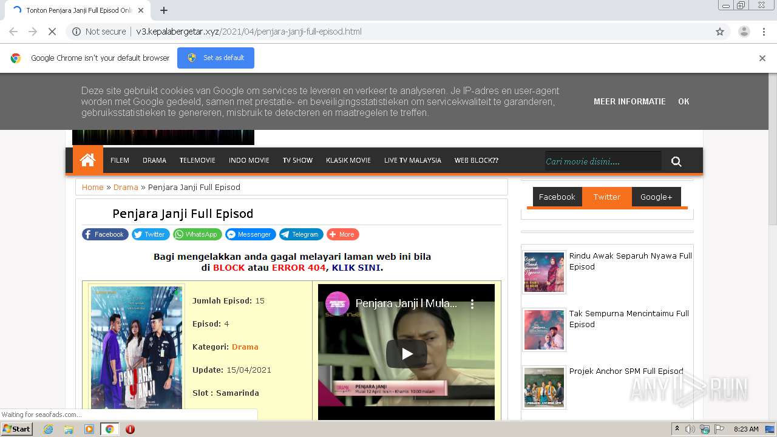The image size is (777, 437).
Task: Click the browser back arrow
Action: 13,32
